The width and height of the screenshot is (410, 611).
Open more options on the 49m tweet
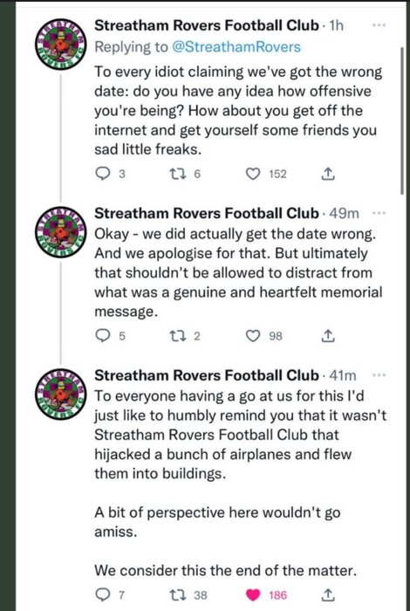[x=379, y=213]
